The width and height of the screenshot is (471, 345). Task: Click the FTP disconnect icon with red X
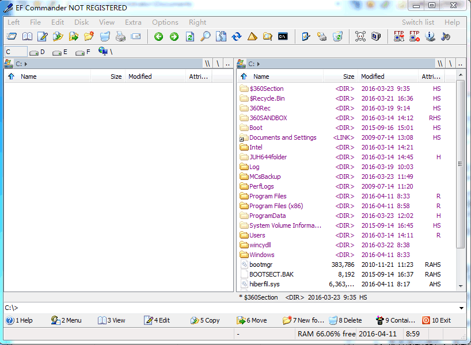coord(414,37)
